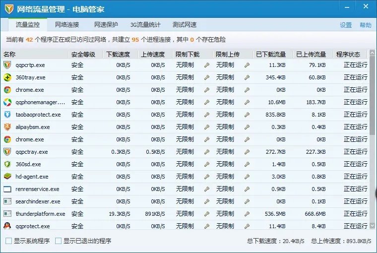This screenshot has width=377, height=253.
Task: Click download limit wrench for qqprotect.exe
Action: [206, 226]
